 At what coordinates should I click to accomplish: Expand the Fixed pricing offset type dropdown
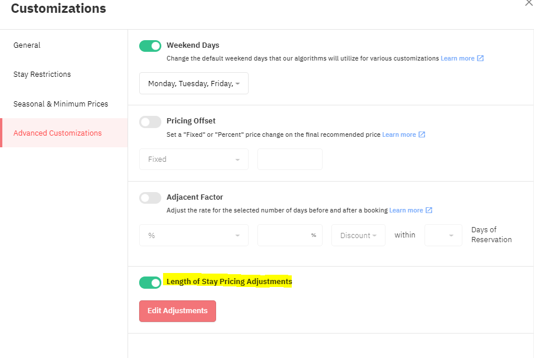coord(194,159)
